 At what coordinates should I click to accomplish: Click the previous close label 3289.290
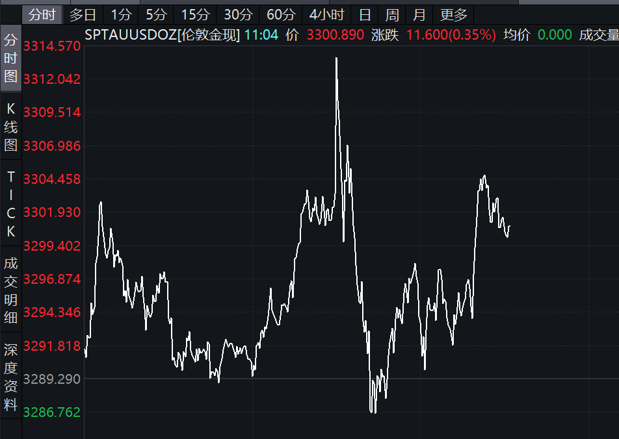click(52, 379)
